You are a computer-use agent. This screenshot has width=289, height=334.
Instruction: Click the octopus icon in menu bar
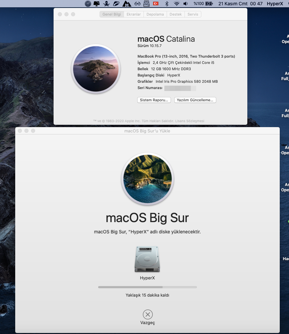click(106, 4)
